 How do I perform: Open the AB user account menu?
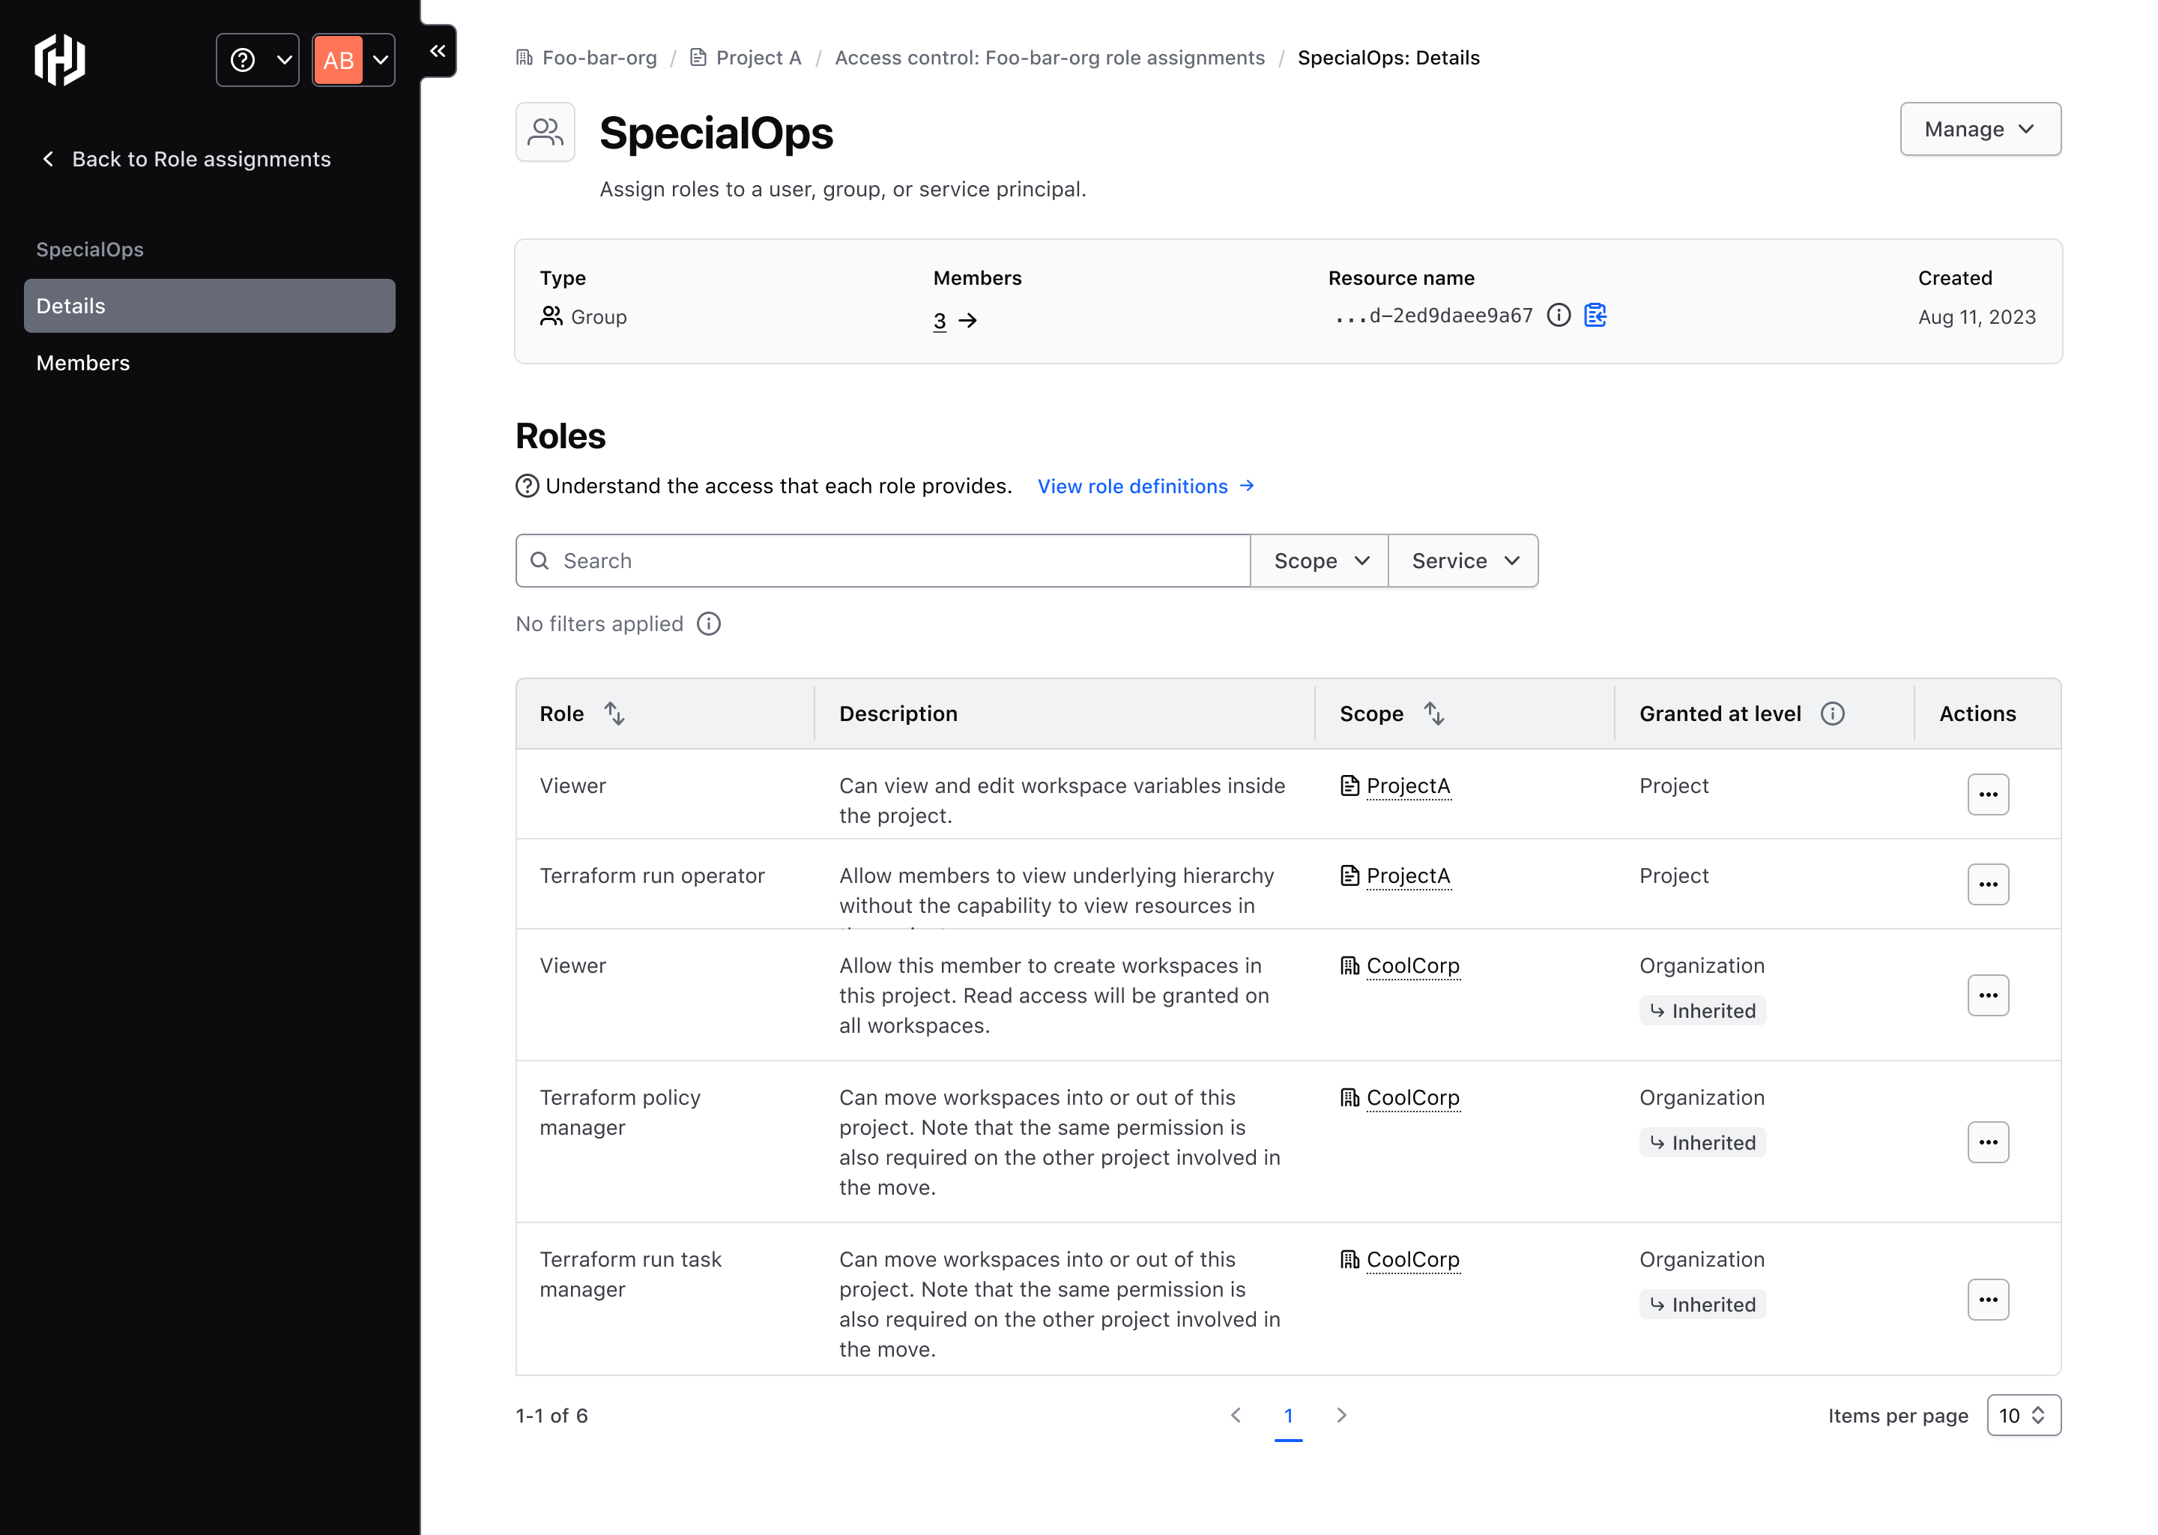pyautogui.click(x=354, y=59)
